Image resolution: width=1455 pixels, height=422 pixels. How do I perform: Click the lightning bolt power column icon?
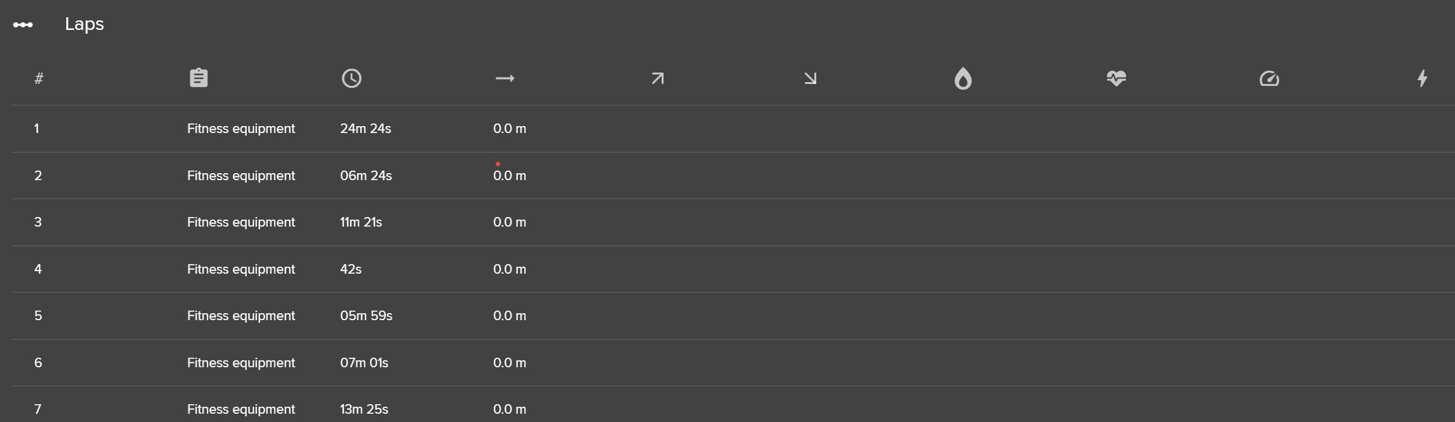click(x=1422, y=78)
